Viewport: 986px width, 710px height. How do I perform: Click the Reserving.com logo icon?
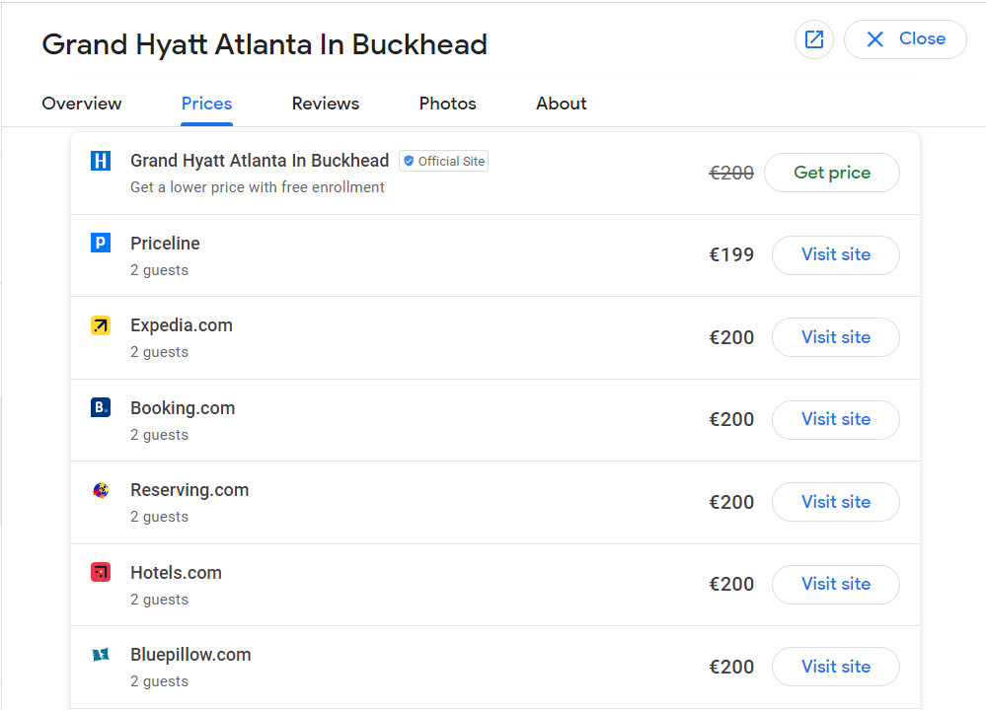[101, 490]
